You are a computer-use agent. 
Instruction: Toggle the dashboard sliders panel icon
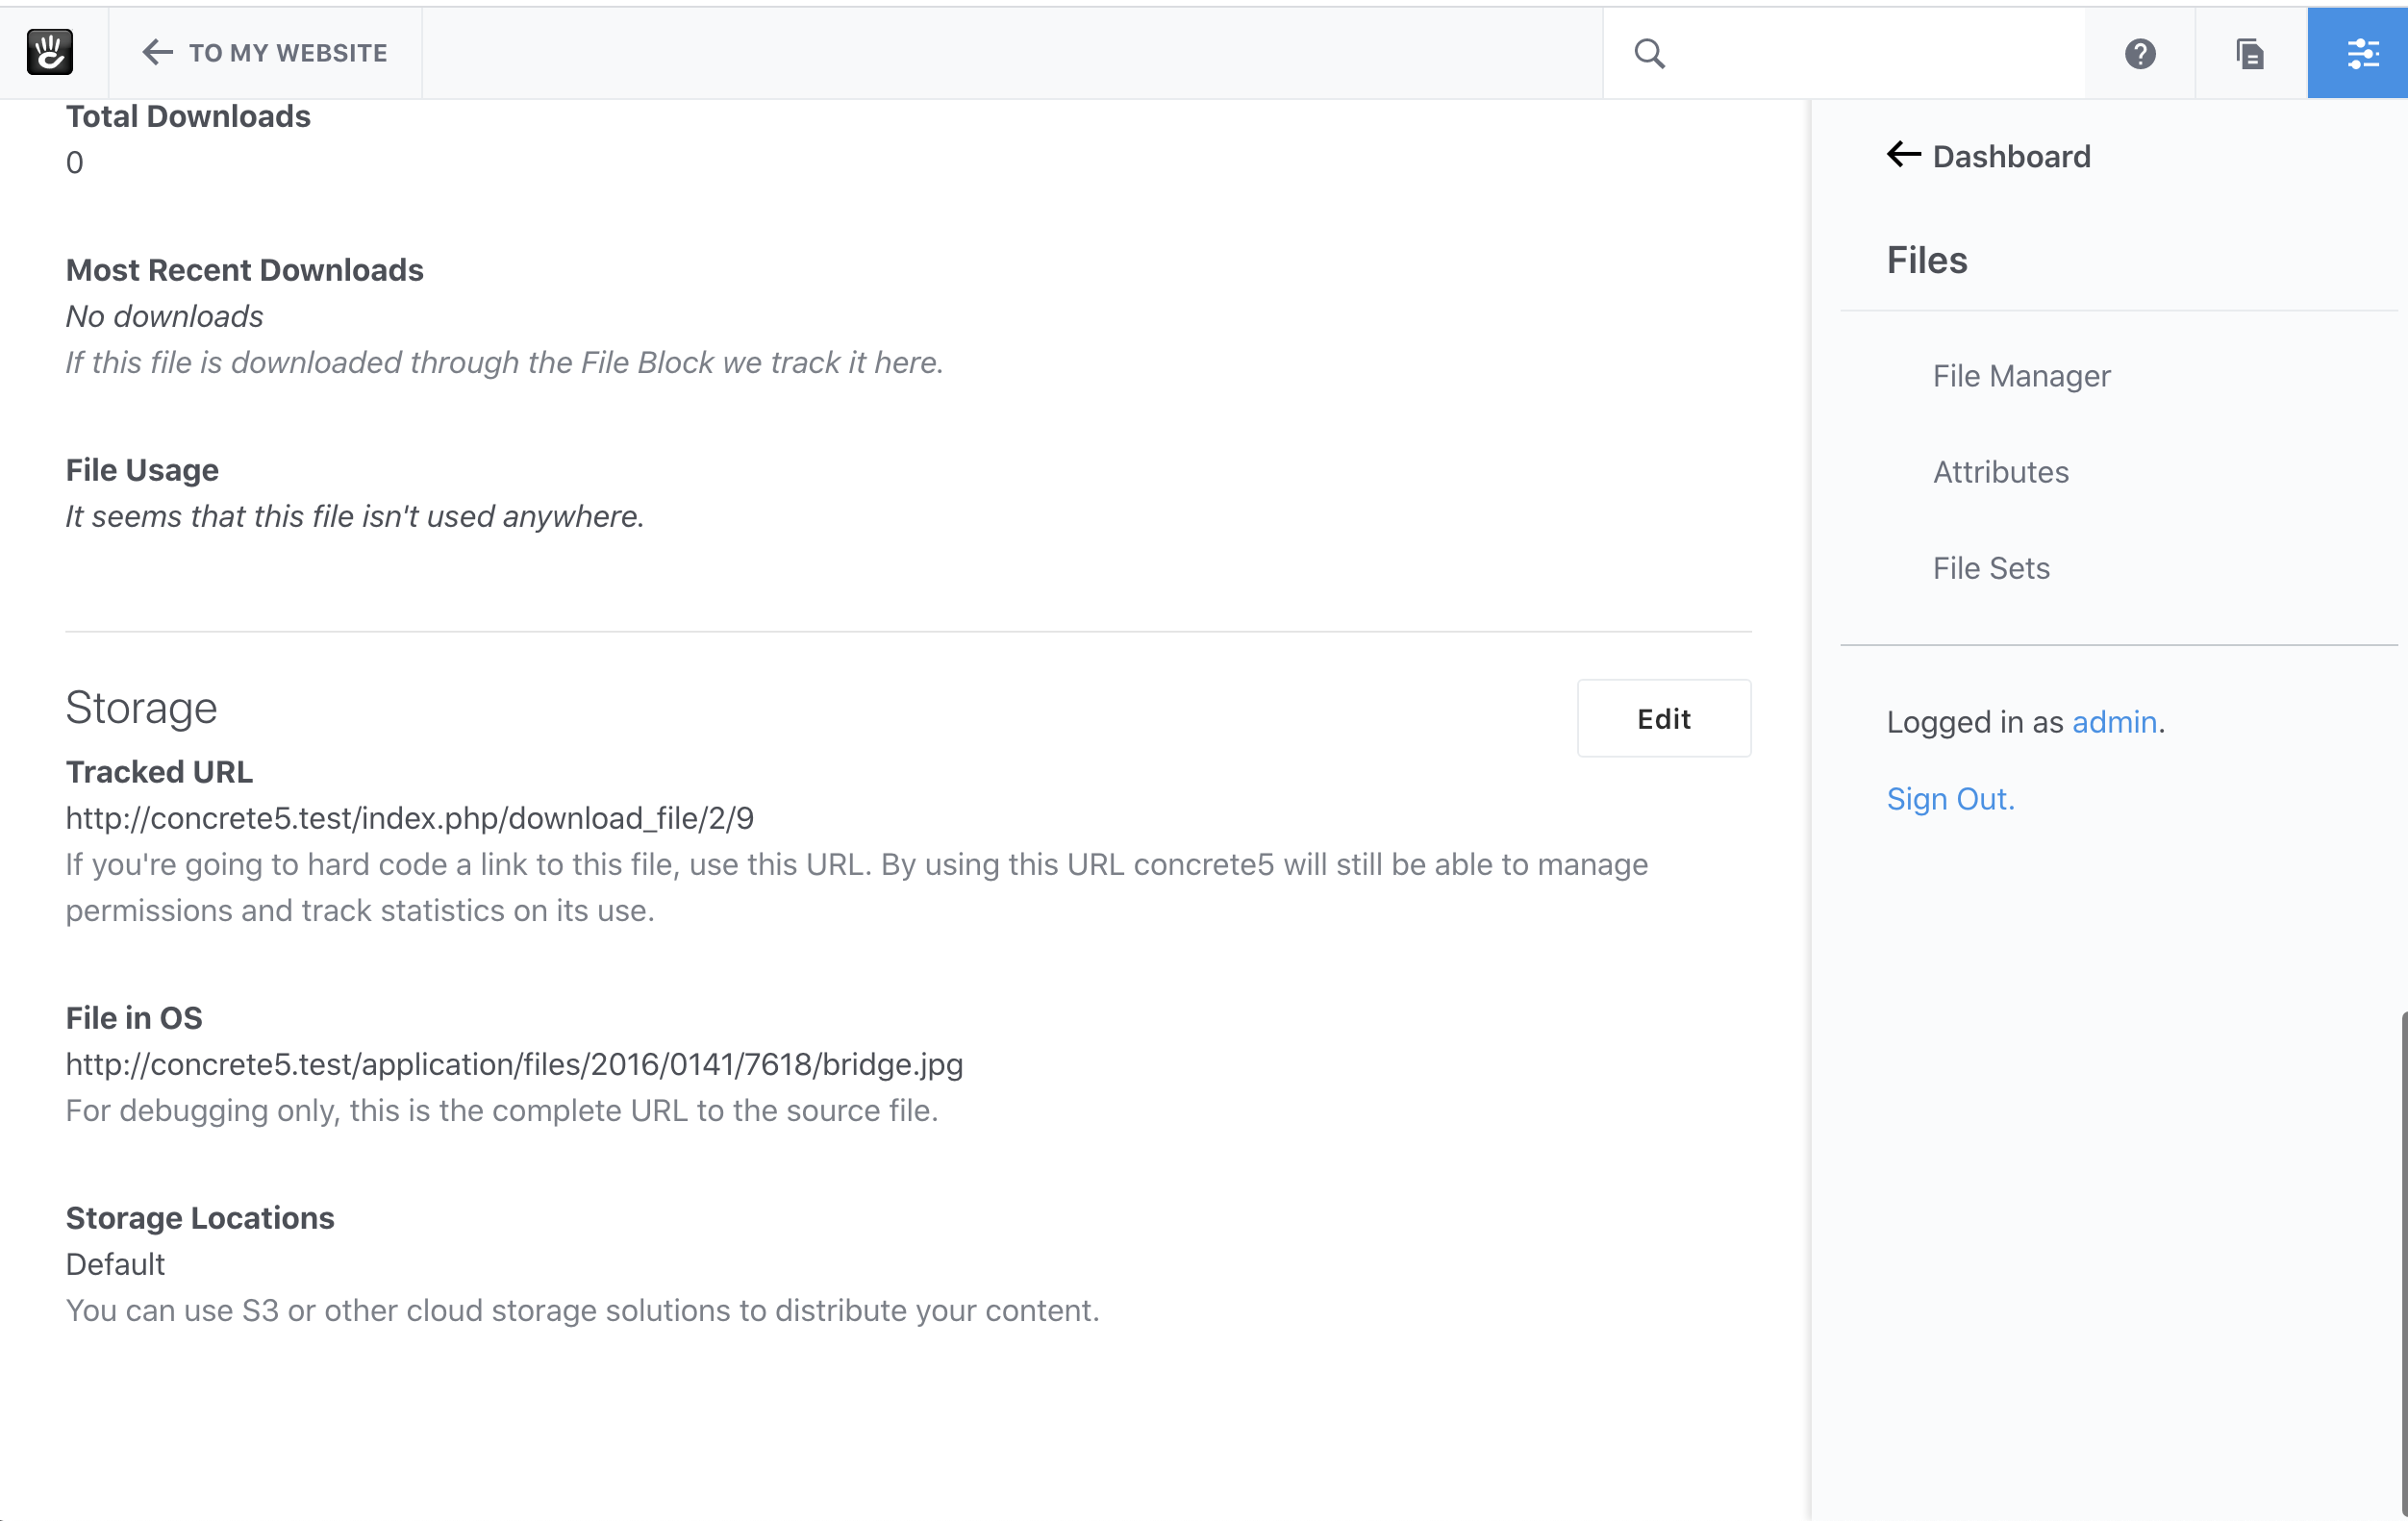pos(2361,53)
